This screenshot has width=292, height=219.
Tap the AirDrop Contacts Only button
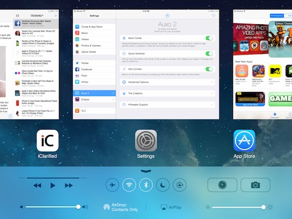(x=121, y=207)
